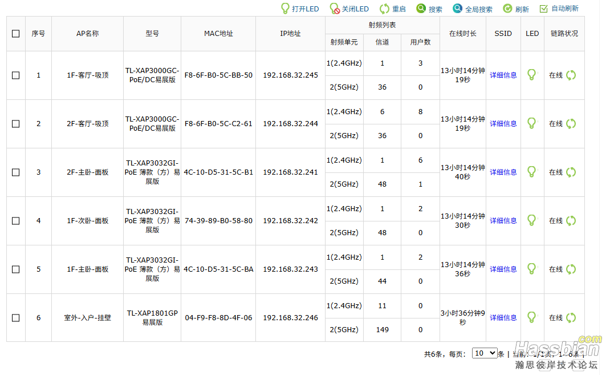Toggle LED bulb icon for 室外-入户-挂壁
Viewport: 614px width, 375px height.
pyautogui.click(x=532, y=317)
